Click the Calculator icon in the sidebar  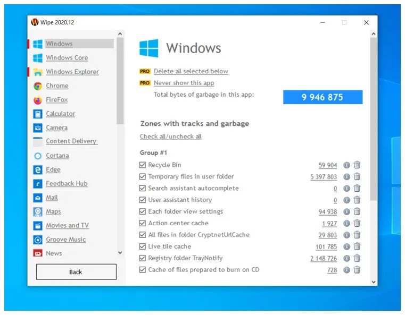point(38,114)
